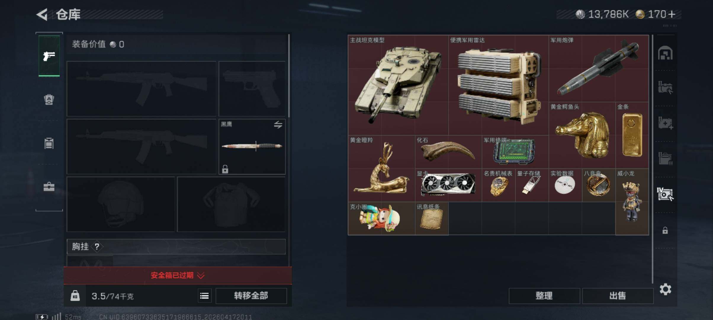Open the backpack tab in left sidebar
Screen dimensions: 713x320
[49, 100]
